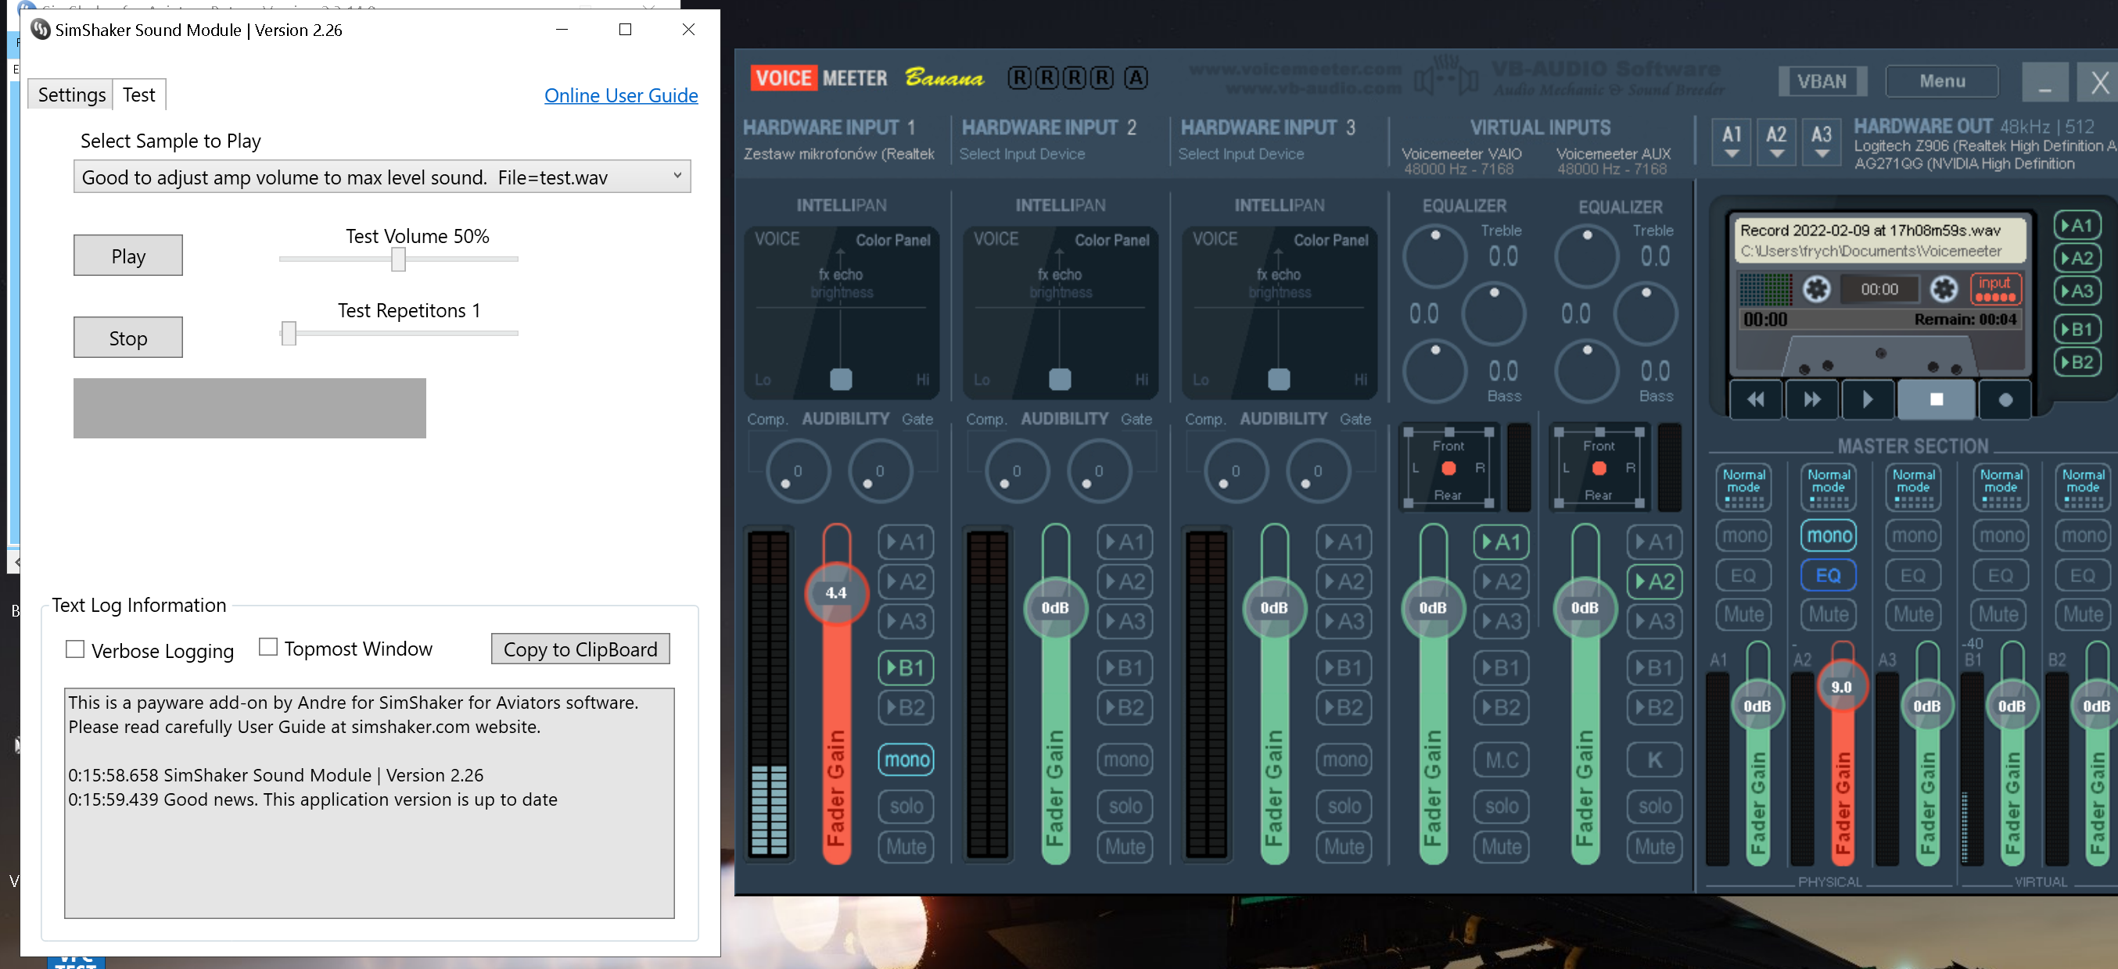Open the Voicemeeter Menu

click(x=1942, y=81)
